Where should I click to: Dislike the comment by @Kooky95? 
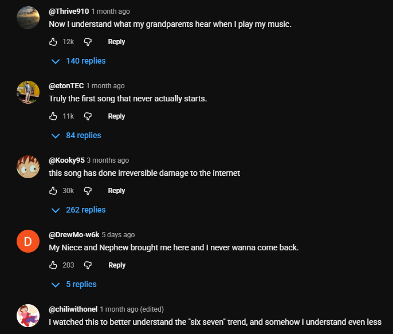pos(88,191)
